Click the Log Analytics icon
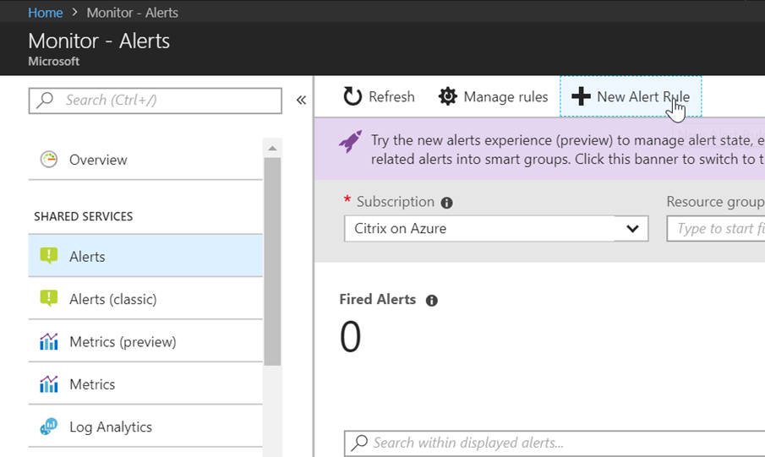Screen dimensions: 765x457 [49, 427]
